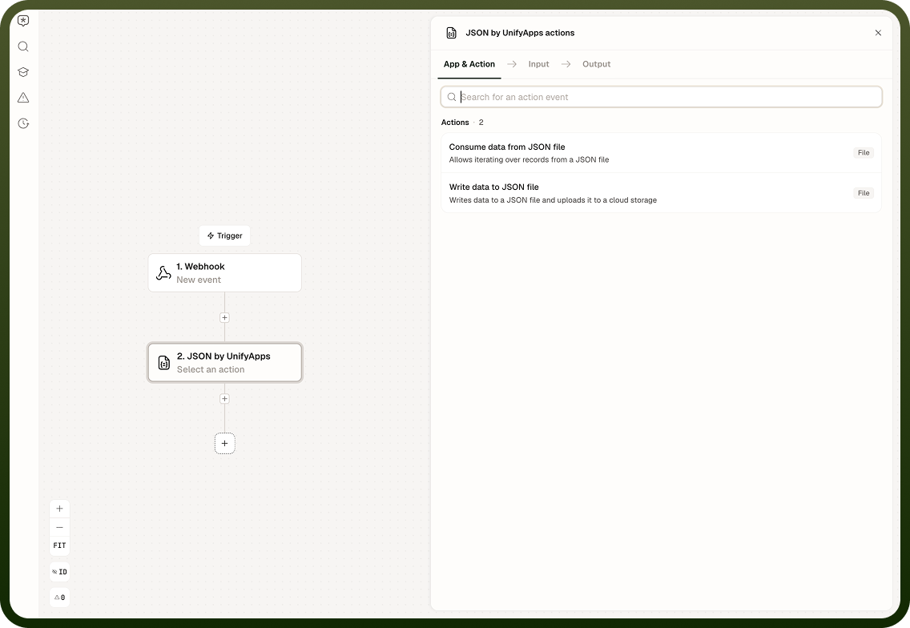This screenshot has height=628, width=910.
Task: Open the chat assistant icon at top of sidebar
Action: (x=23, y=21)
